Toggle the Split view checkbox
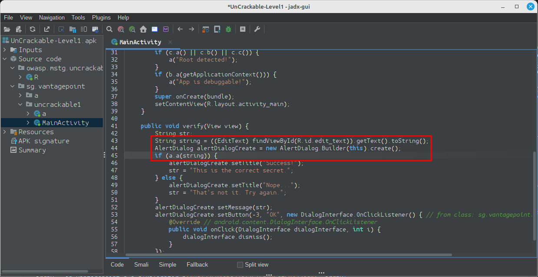The image size is (538, 277). 240,264
